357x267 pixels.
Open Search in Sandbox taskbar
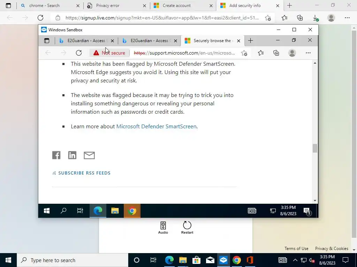click(x=63, y=211)
